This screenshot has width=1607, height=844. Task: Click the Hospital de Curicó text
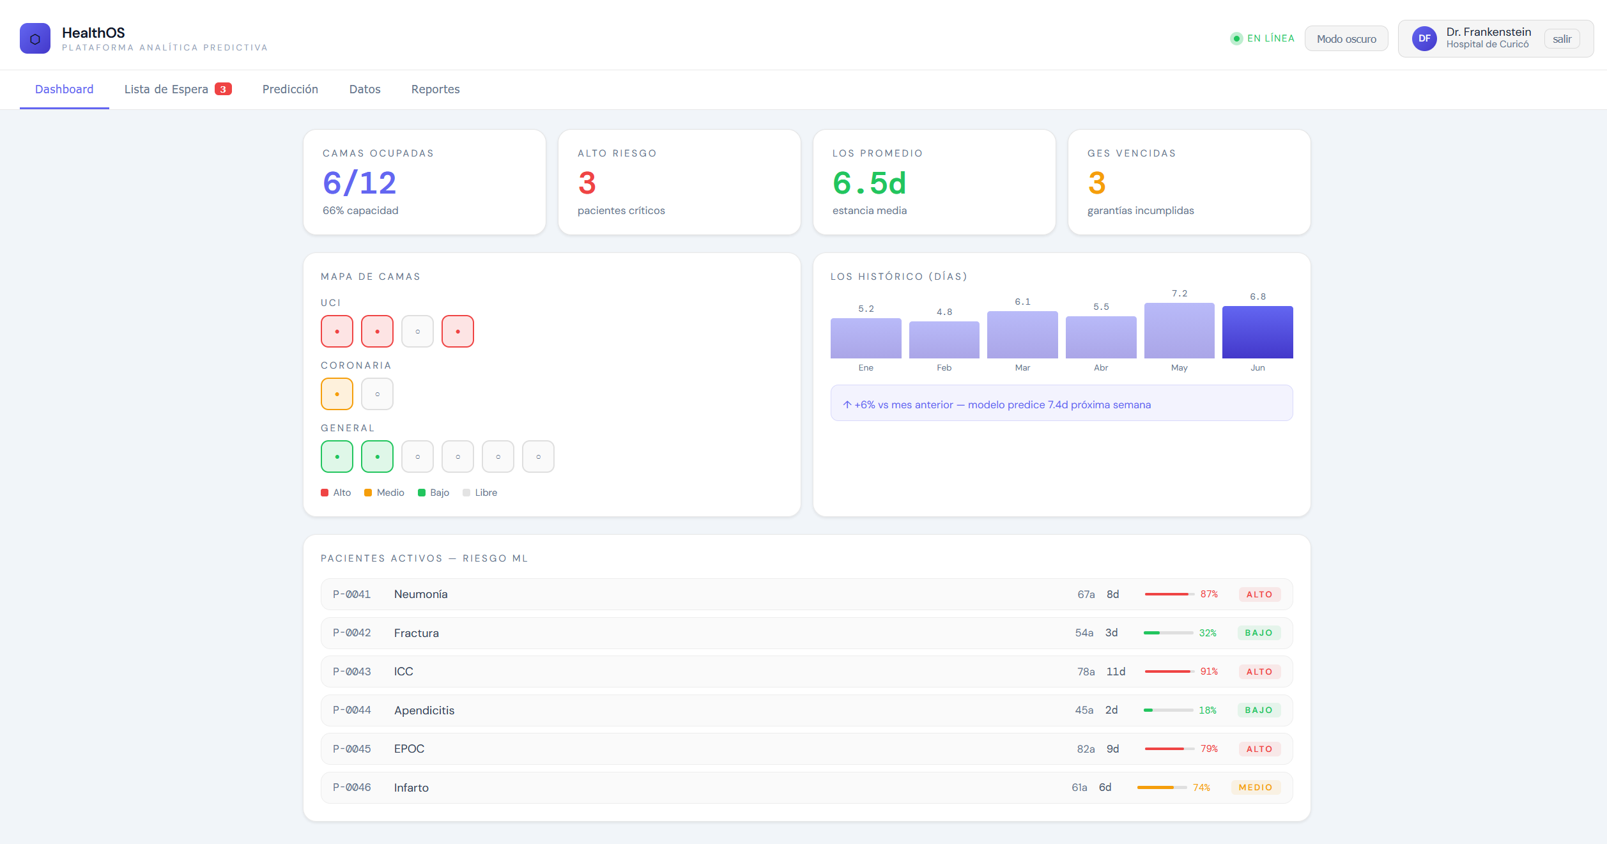(1488, 44)
